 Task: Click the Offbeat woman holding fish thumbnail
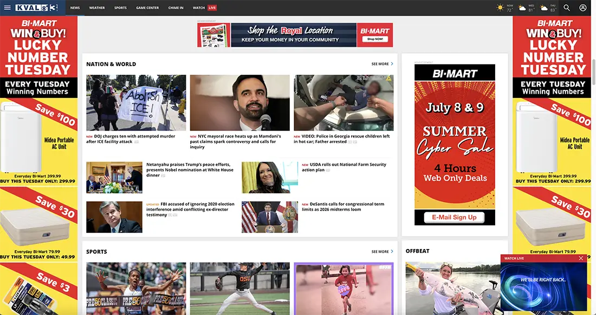(x=452, y=288)
